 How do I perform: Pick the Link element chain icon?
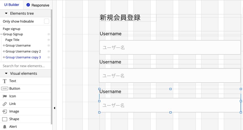tap(5, 104)
